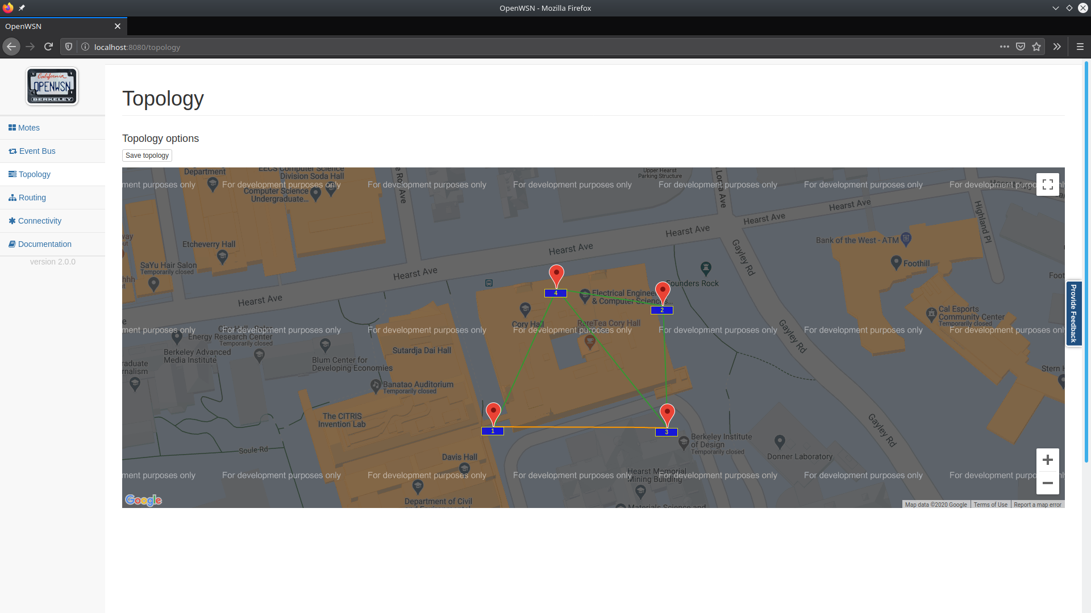
Task: Click the page vertical scrollbar
Action: (x=1086, y=261)
